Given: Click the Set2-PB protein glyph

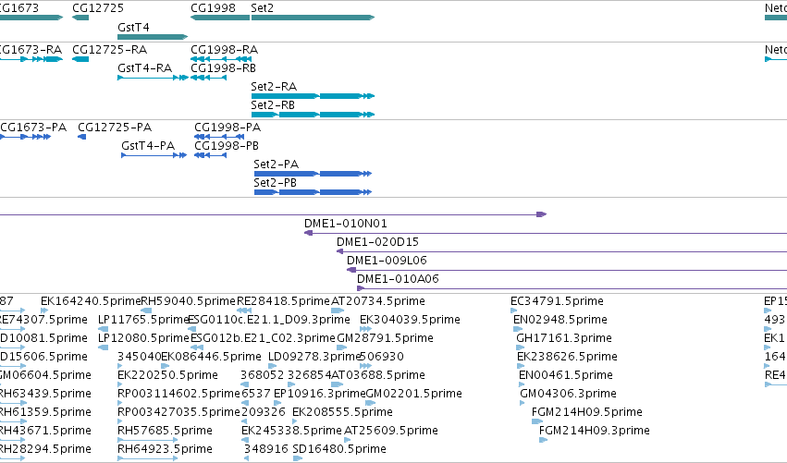Looking at the screenshot, I should (x=314, y=192).
